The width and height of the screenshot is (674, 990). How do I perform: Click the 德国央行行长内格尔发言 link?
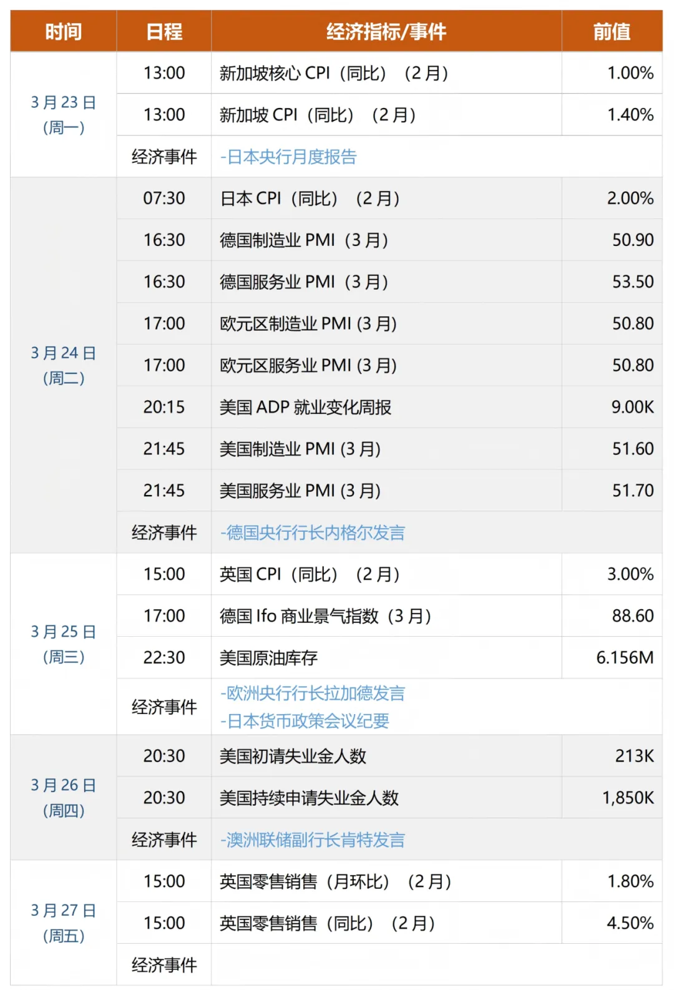[x=313, y=532]
